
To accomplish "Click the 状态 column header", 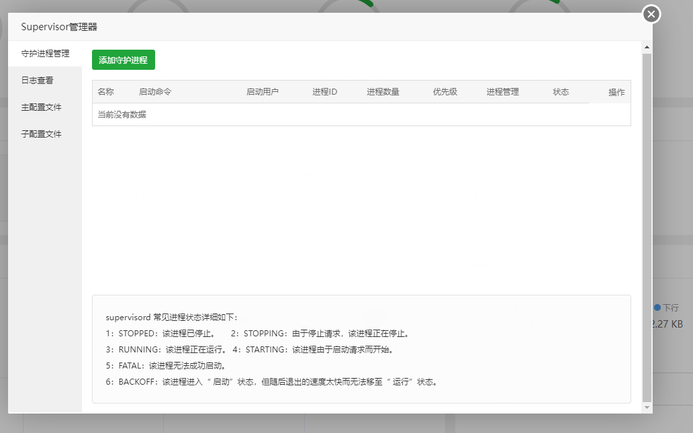I will click(561, 92).
